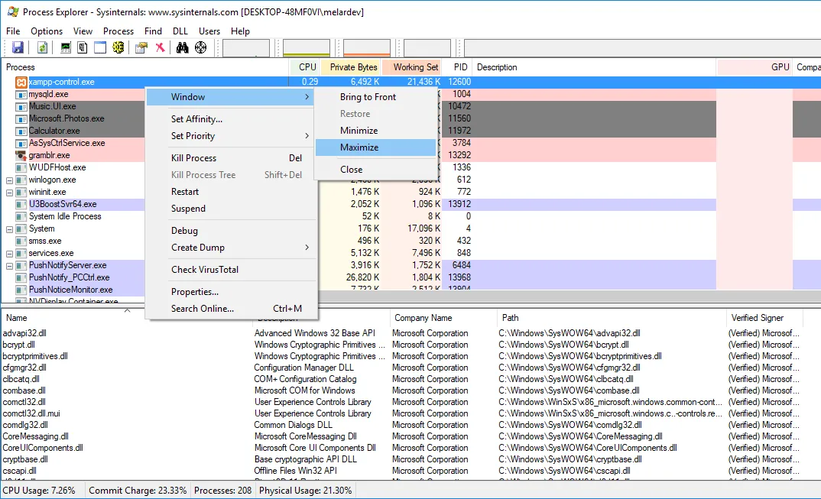Select Check VirusTotal from context menu
The image size is (821, 499).
(230, 270)
